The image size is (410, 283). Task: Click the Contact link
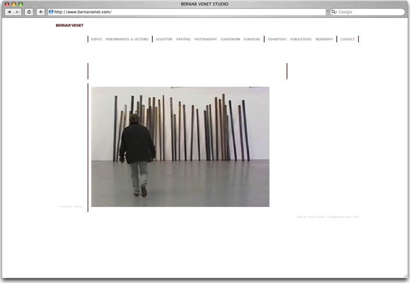[x=347, y=39]
